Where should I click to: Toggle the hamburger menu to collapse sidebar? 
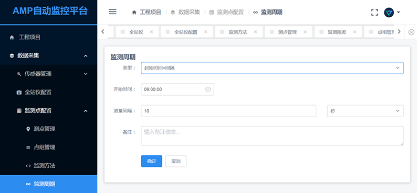pyautogui.click(x=112, y=12)
